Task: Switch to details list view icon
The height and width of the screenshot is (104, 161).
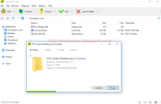Action: 145,102
